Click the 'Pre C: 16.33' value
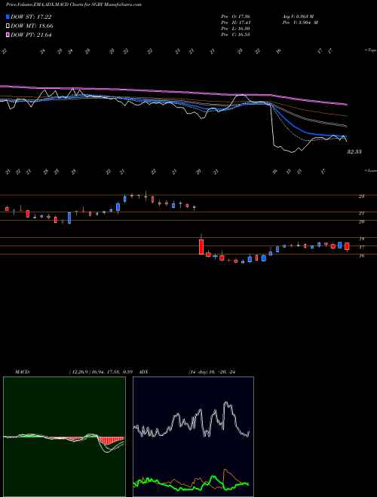This screenshot has height=497, width=377. (236, 35)
